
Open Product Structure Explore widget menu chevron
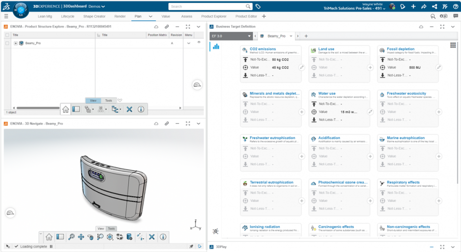tap(198, 26)
